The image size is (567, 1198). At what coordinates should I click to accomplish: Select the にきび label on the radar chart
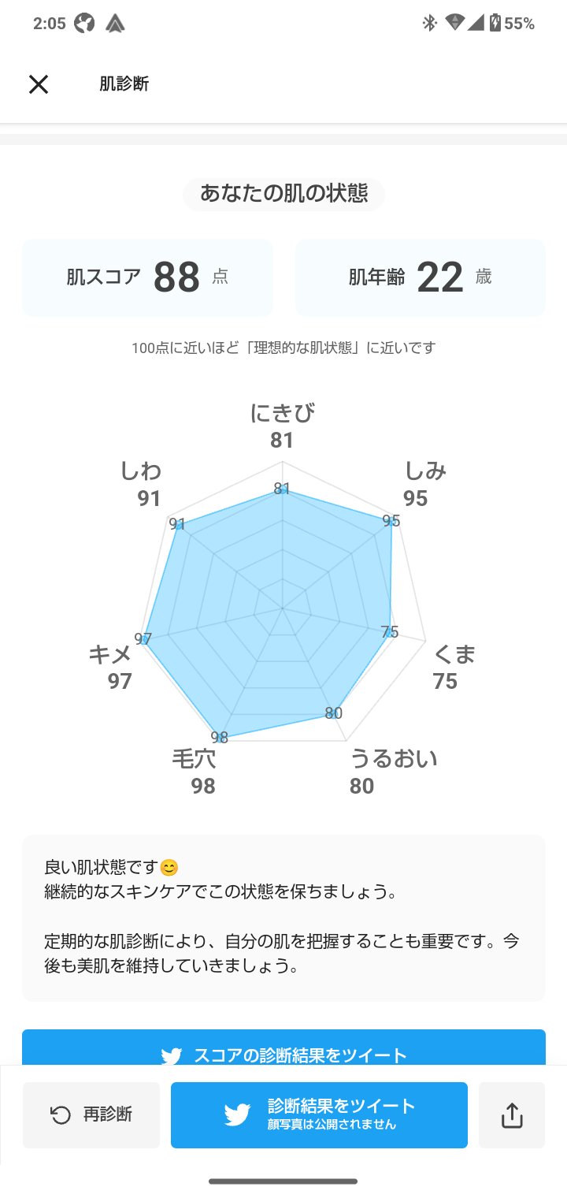pyautogui.click(x=282, y=412)
